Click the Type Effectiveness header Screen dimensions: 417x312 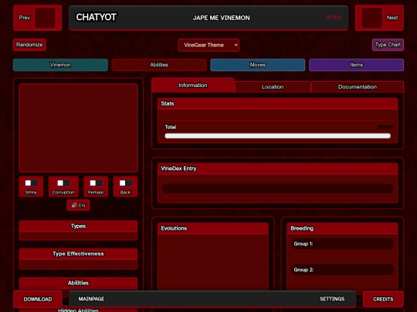coord(78,253)
